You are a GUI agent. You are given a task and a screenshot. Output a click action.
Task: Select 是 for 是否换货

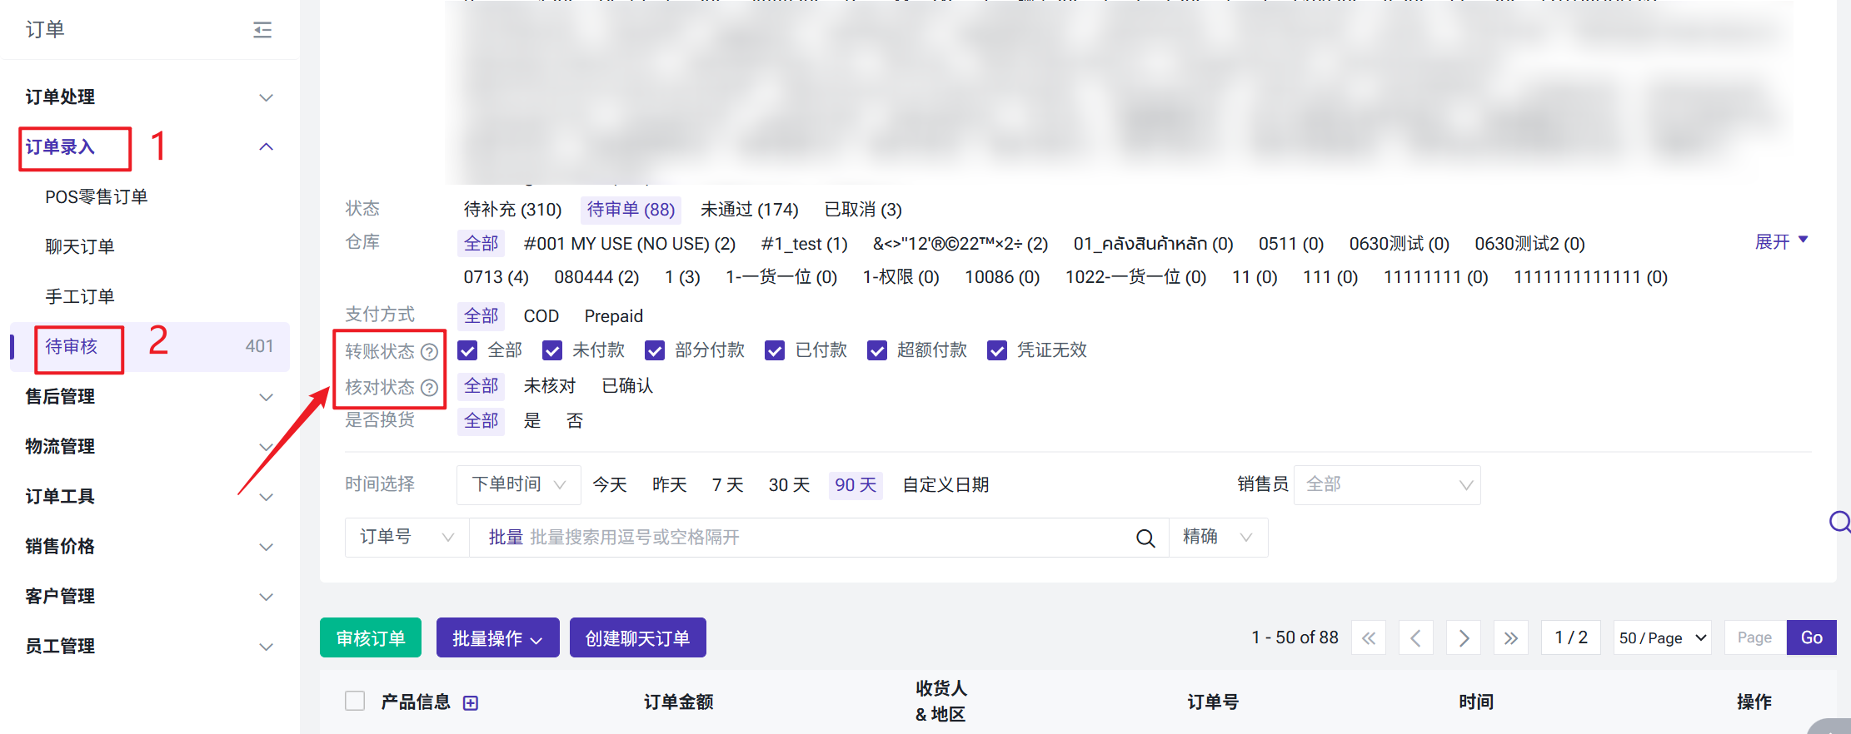(x=531, y=421)
